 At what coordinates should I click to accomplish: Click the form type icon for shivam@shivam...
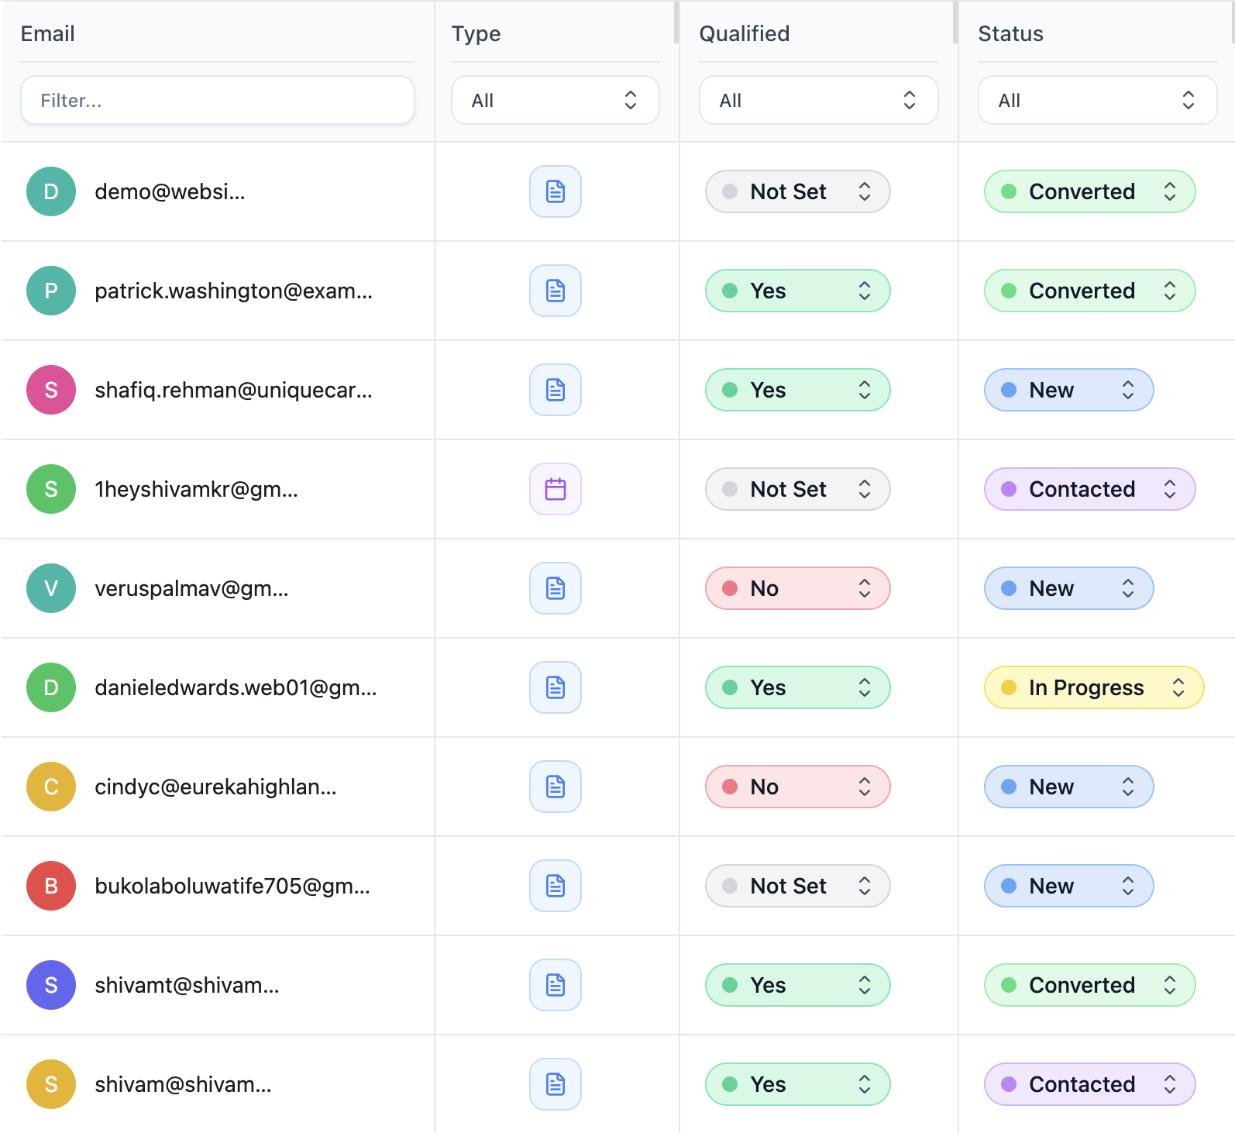(x=556, y=1084)
